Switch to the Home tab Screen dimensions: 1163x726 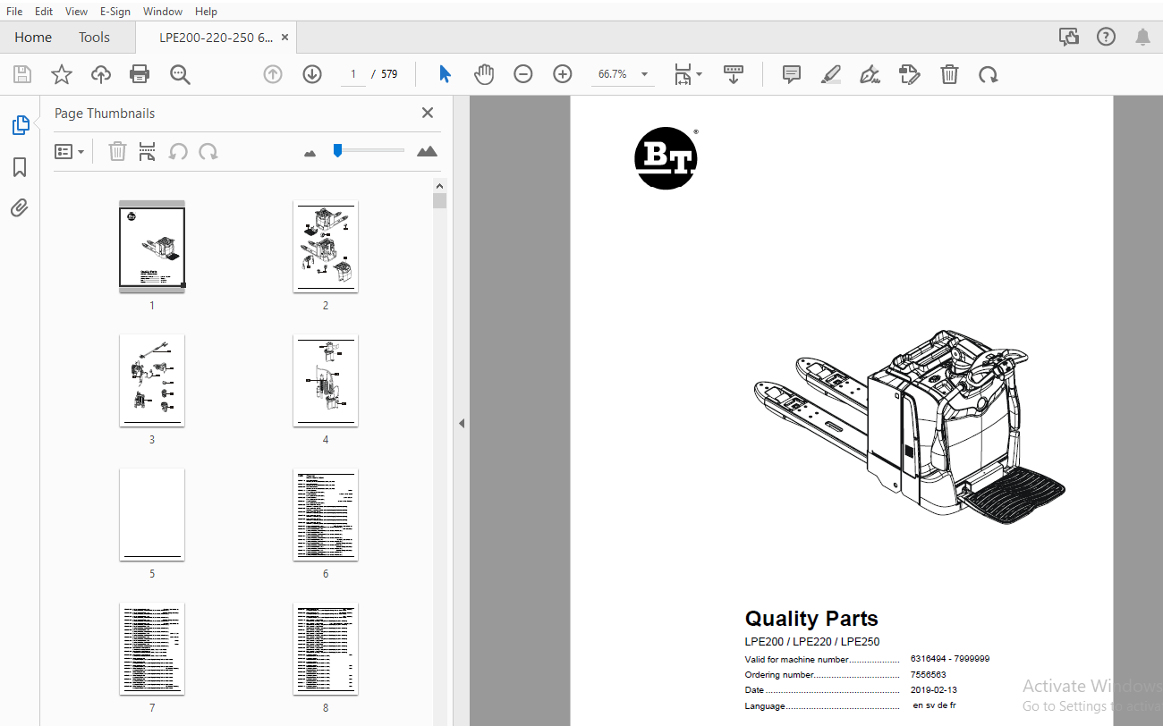[33, 38]
